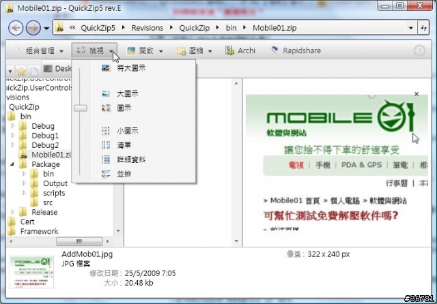Click the 25/5/2009 7:05 modified date
Image resolution: width=437 pixels, height=304 pixels.
(150, 273)
